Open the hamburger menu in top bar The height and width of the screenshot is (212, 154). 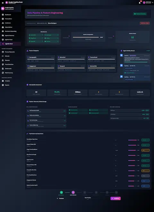pyautogui.click(x=3, y=3)
